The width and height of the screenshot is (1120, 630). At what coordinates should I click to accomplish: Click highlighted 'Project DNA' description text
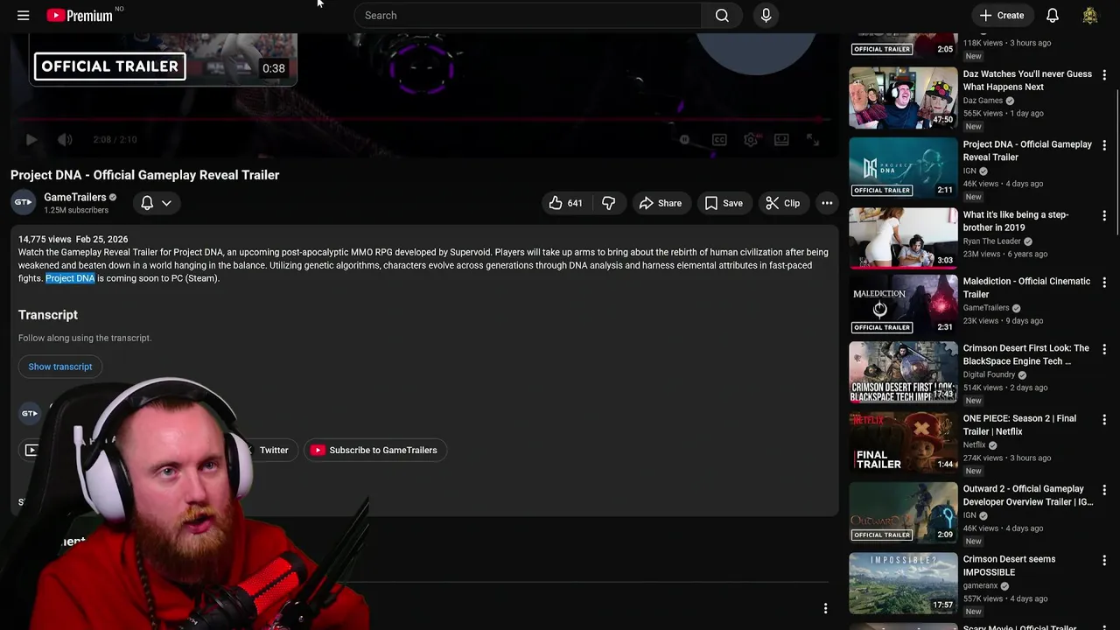(x=70, y=278)
